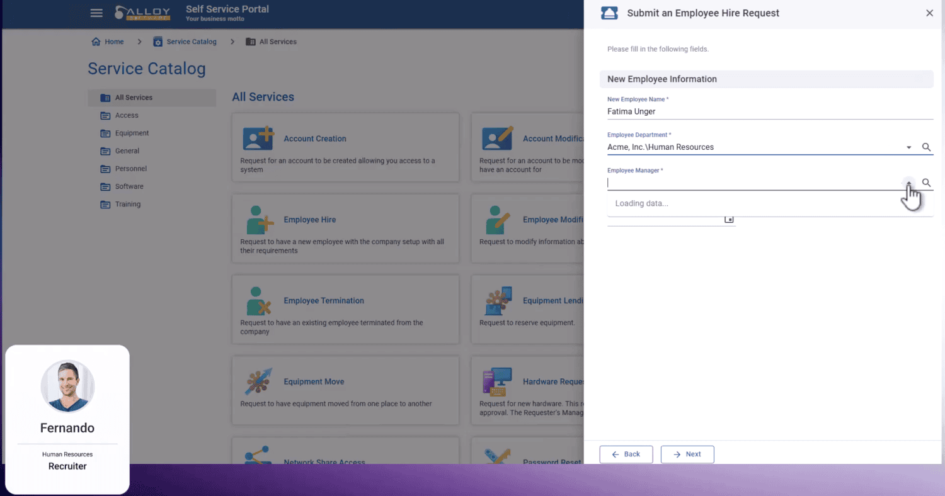
Task: Click the search icon beside Employee Manager
Action: click(926, 183)
